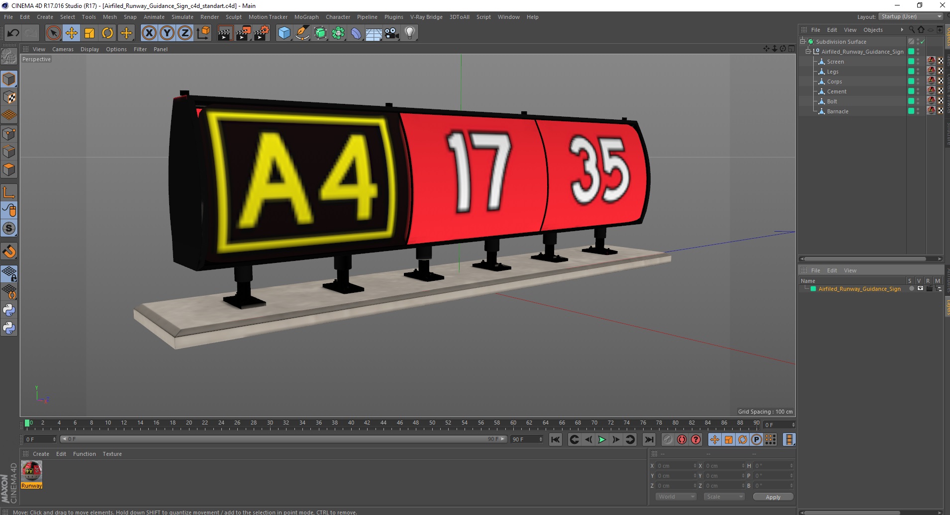Play the animation forward
This screenshot has width=950, height=515.
coord(601,439)
